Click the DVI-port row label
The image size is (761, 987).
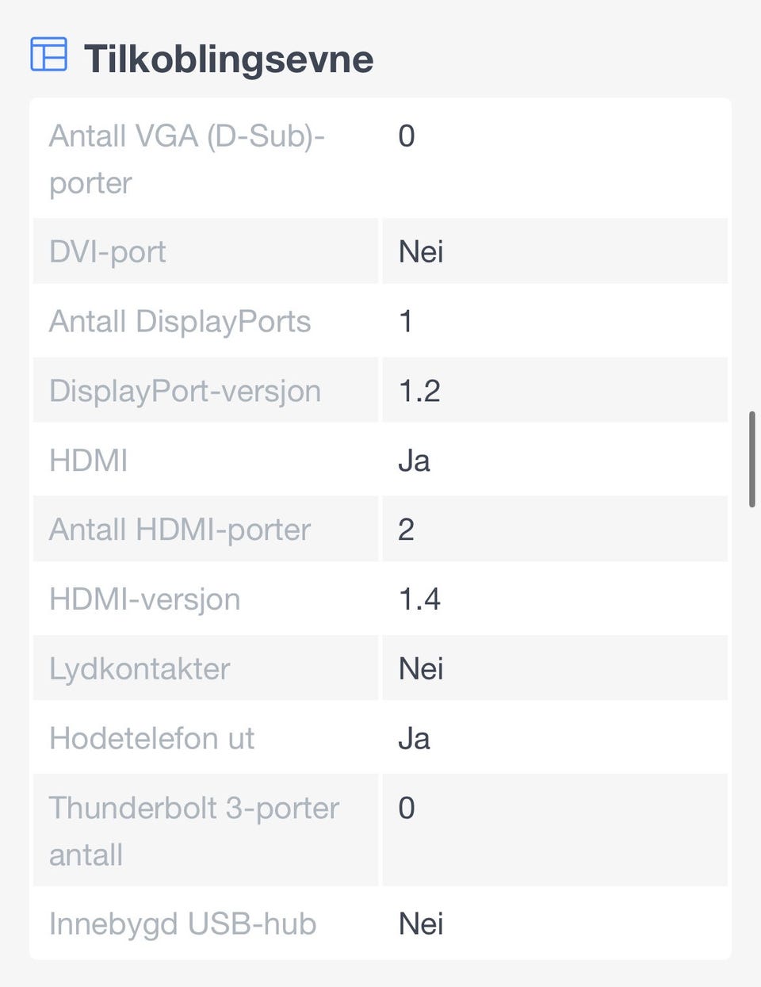pyautogui.click(x=108, y=252)
